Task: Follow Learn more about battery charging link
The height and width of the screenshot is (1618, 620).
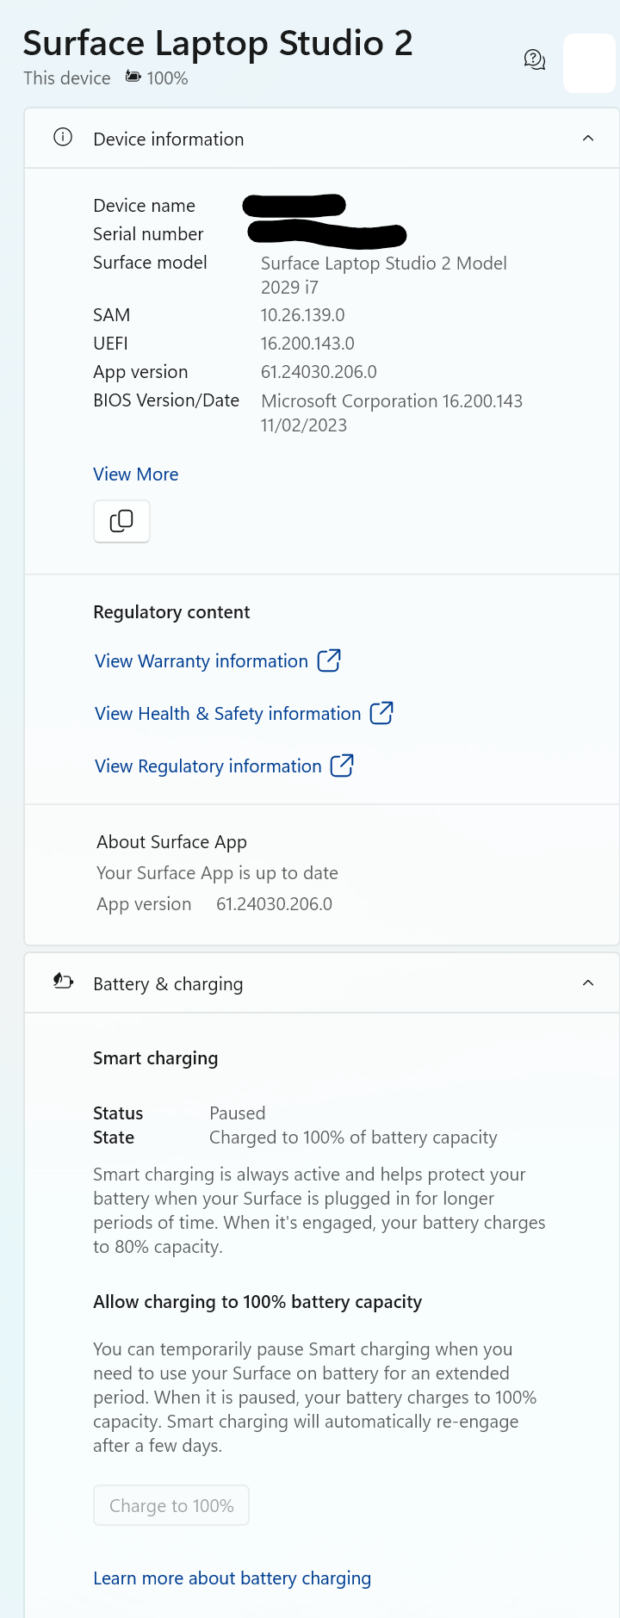Action: coord(232,1578)
